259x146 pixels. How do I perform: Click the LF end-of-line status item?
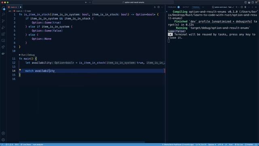pyautogui.click(x=226, y=144)
